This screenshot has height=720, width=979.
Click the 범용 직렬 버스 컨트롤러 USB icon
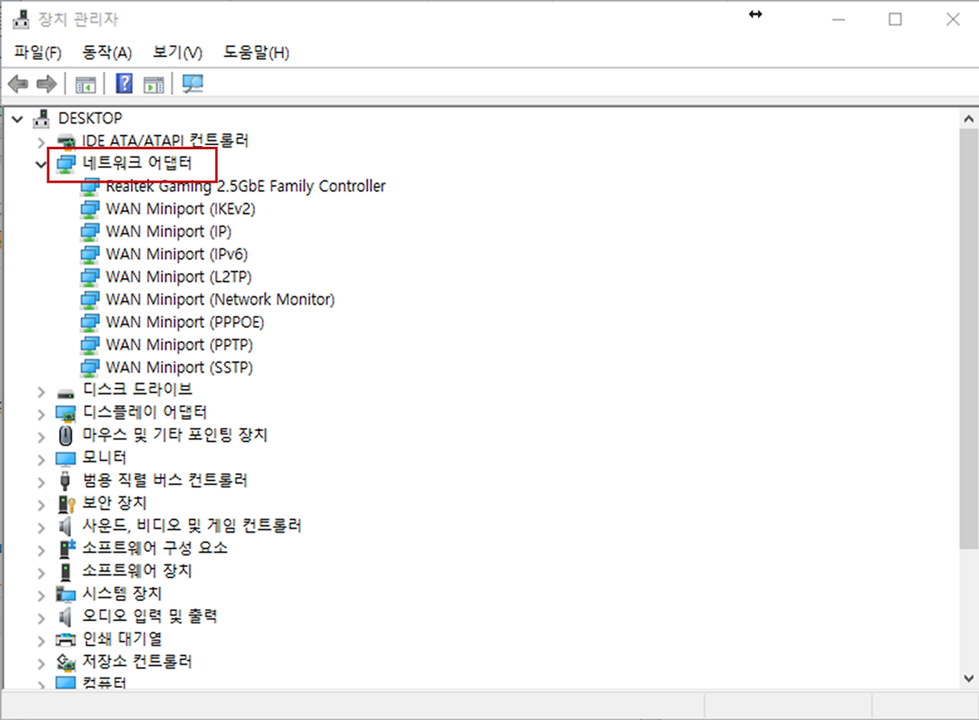pos(66,481)
